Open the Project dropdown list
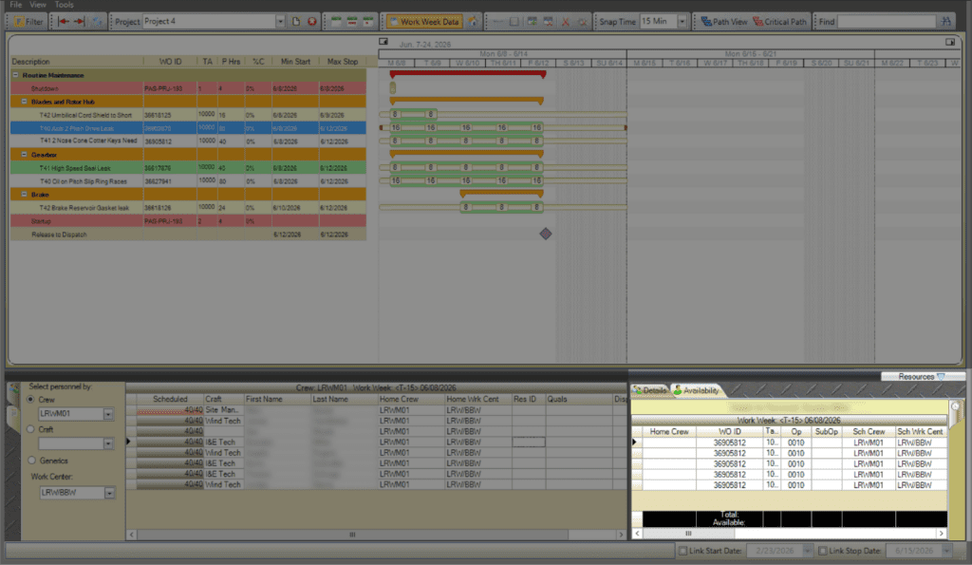The height and width of the screenshot is (565, 972). 280,21
